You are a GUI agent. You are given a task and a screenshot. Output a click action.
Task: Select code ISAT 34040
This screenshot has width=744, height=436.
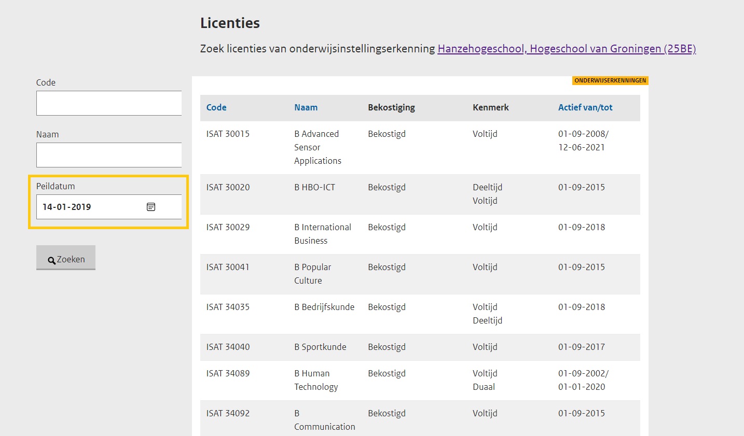(228, 347)
